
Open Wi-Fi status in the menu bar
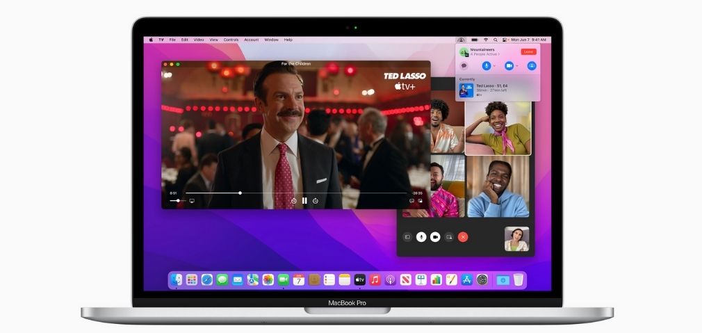click(x=487, y=40)
